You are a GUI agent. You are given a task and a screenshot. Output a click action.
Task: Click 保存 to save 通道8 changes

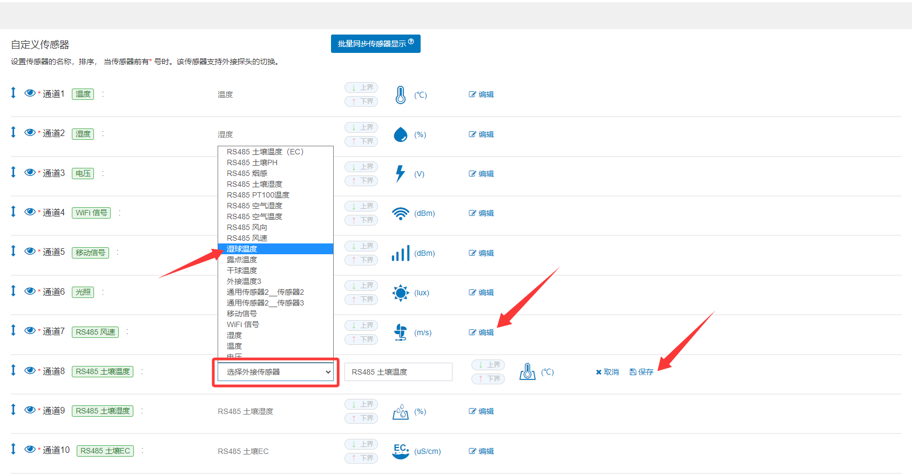click(x=641, y=372)
